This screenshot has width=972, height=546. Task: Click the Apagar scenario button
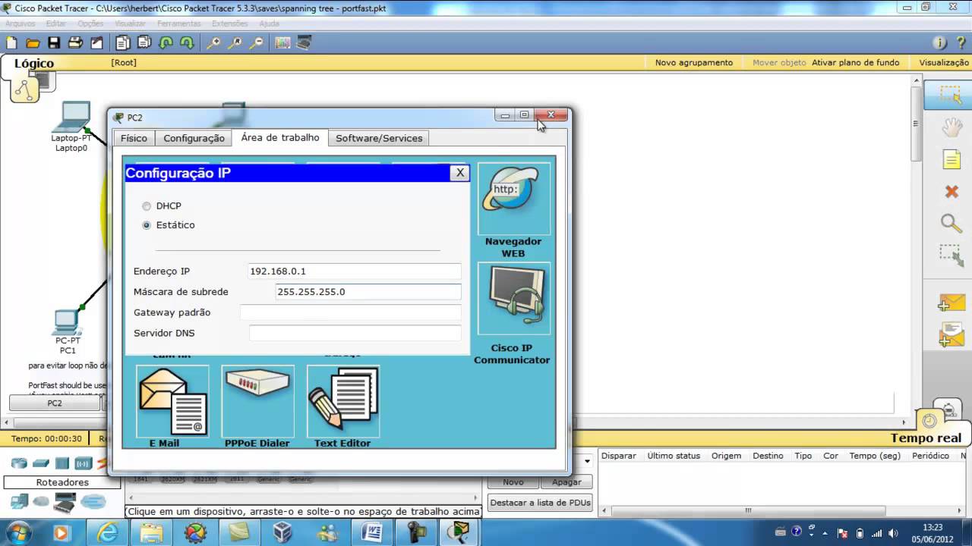(x=566, y=482)
